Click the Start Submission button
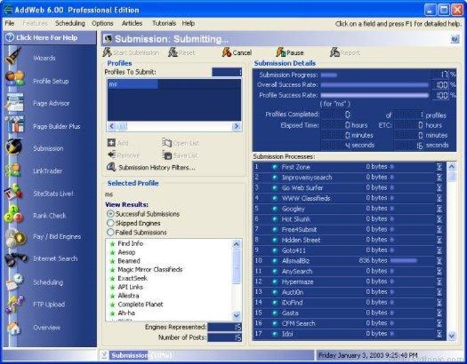467x364 pixels. [131, 53]
